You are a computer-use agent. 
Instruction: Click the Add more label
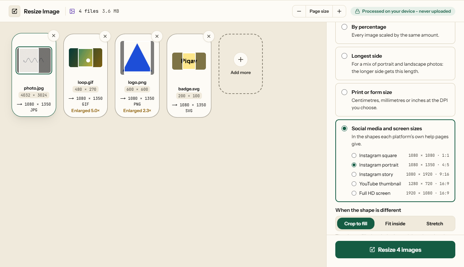(241, 73)
